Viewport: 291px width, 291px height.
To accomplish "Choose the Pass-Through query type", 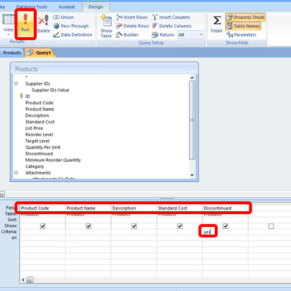I will pyautogui.click(x=71, y=26).
